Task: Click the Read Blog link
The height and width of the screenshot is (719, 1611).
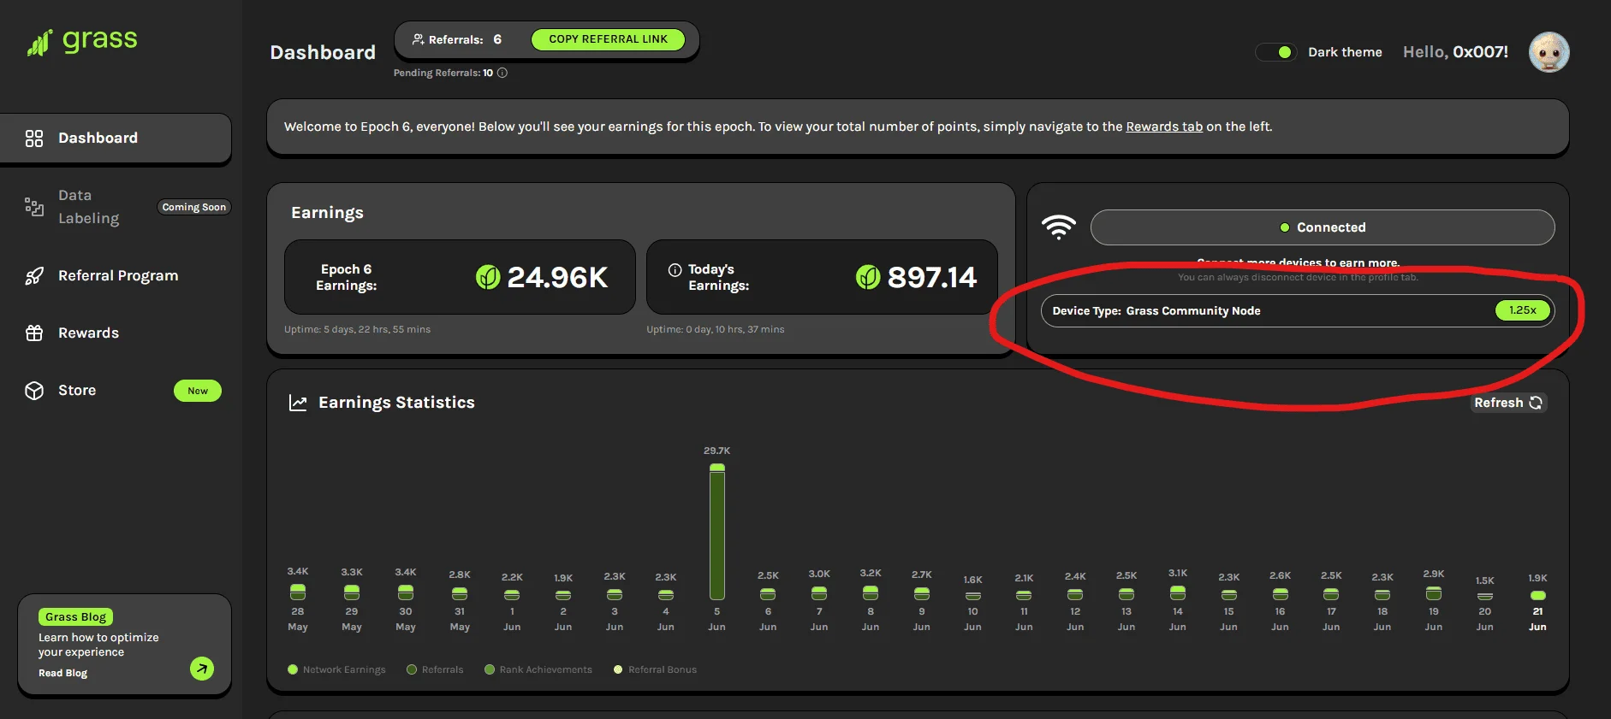Action: click(x=62, y=673)
